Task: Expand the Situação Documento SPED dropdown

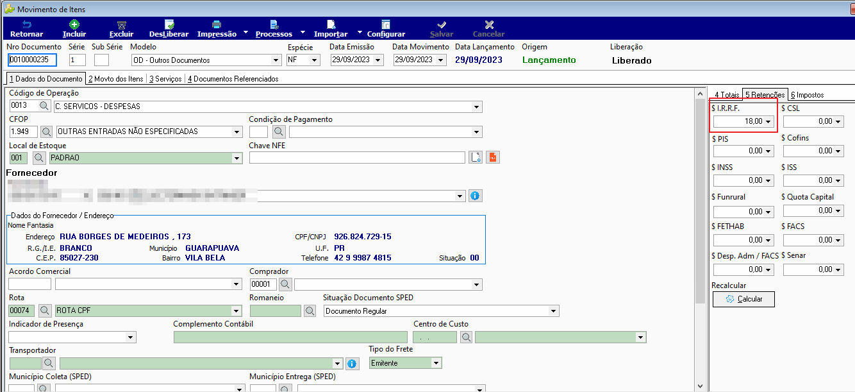Action: pos(554,311)
